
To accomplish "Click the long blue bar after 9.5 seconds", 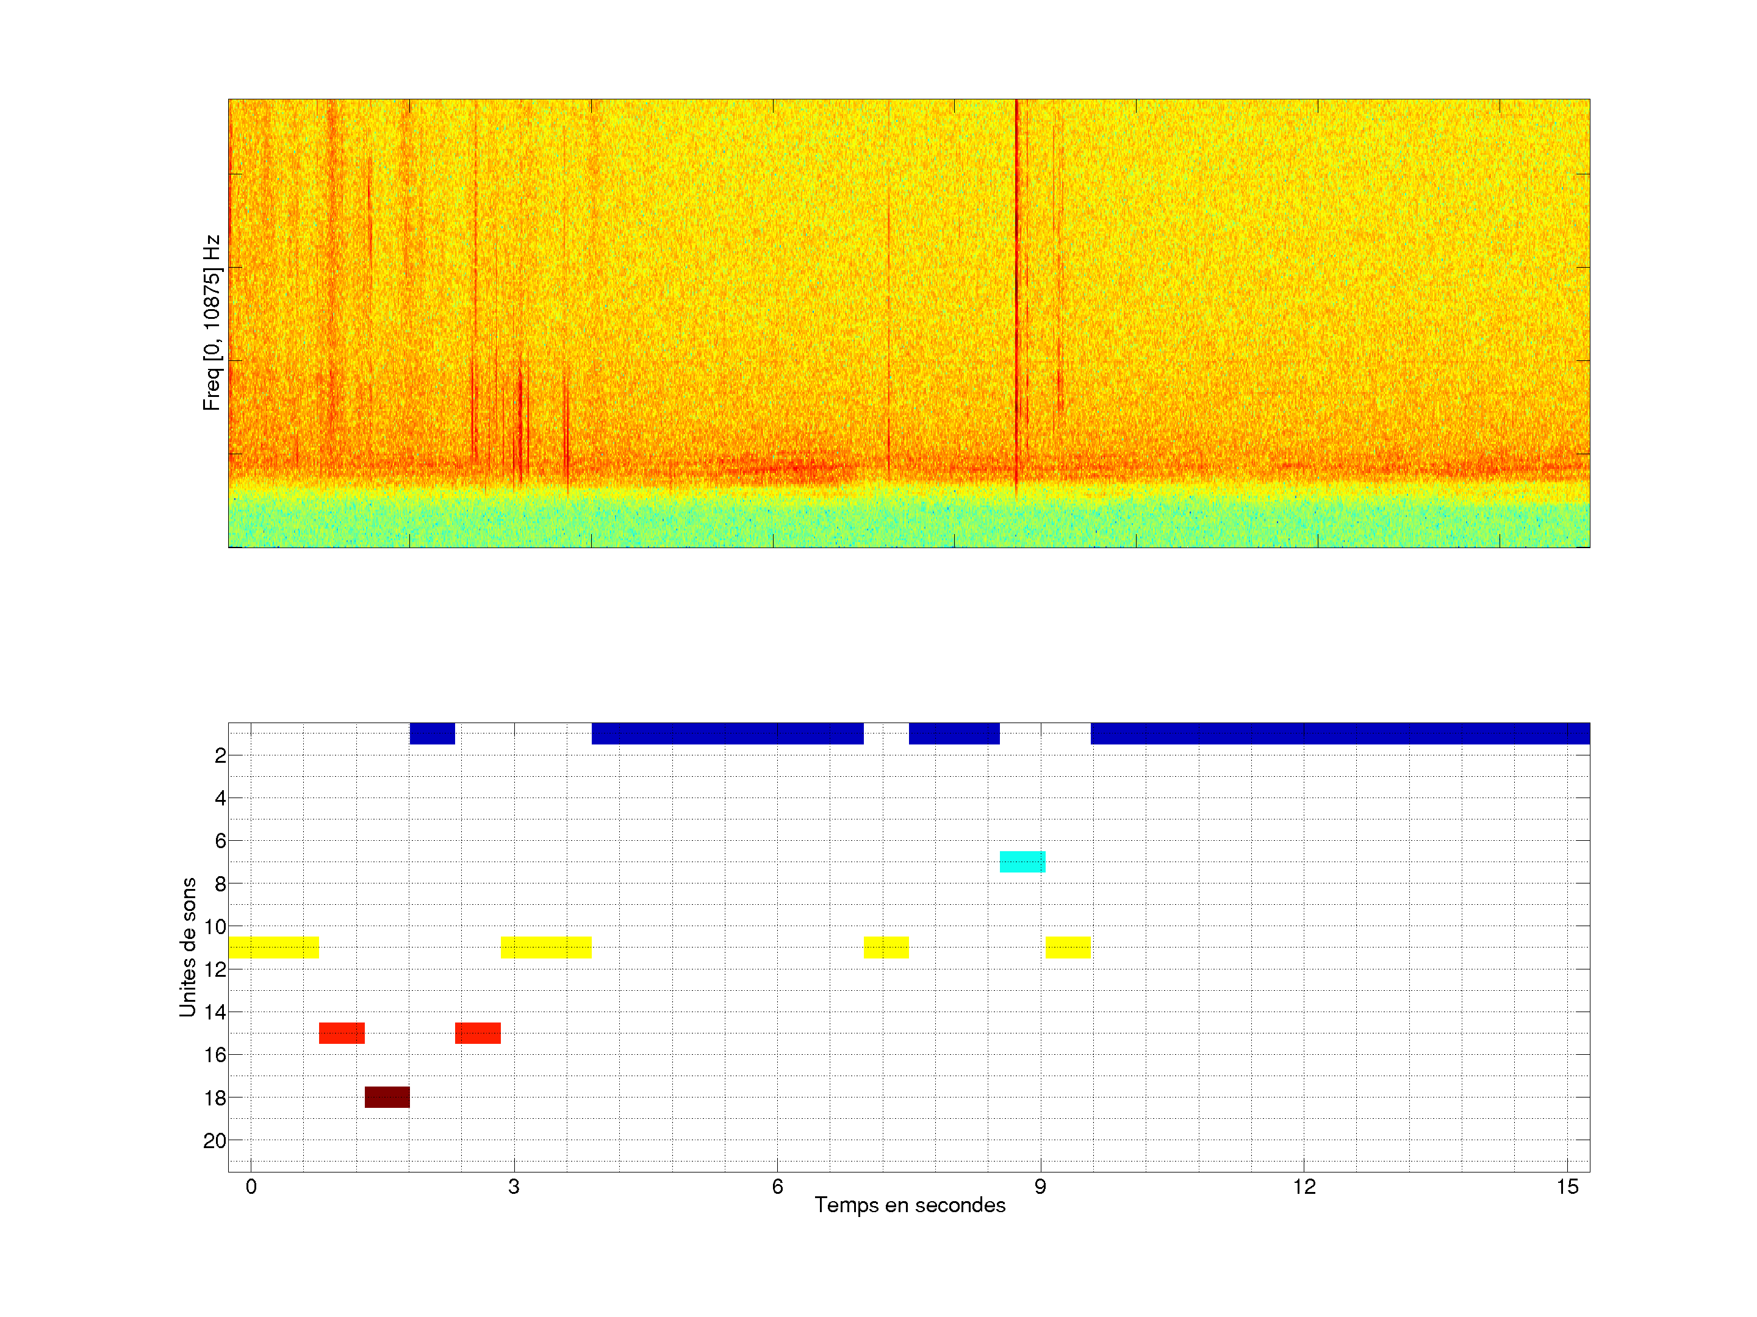I will click(1340, 733).
